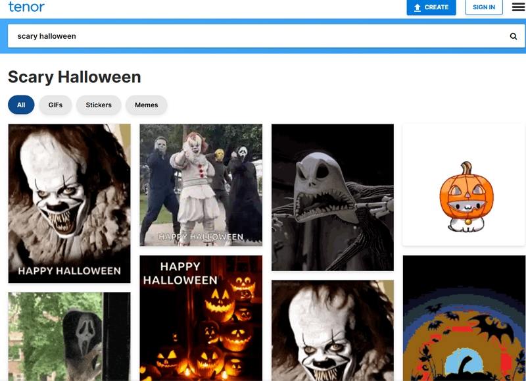
Task: Open the Pennywise clown Happy Halloween GIF
Action: click(x=69, y=203)
